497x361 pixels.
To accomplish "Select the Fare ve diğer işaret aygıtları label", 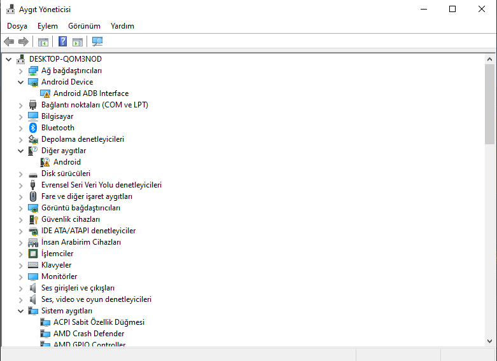I will [x=87, y=196].
